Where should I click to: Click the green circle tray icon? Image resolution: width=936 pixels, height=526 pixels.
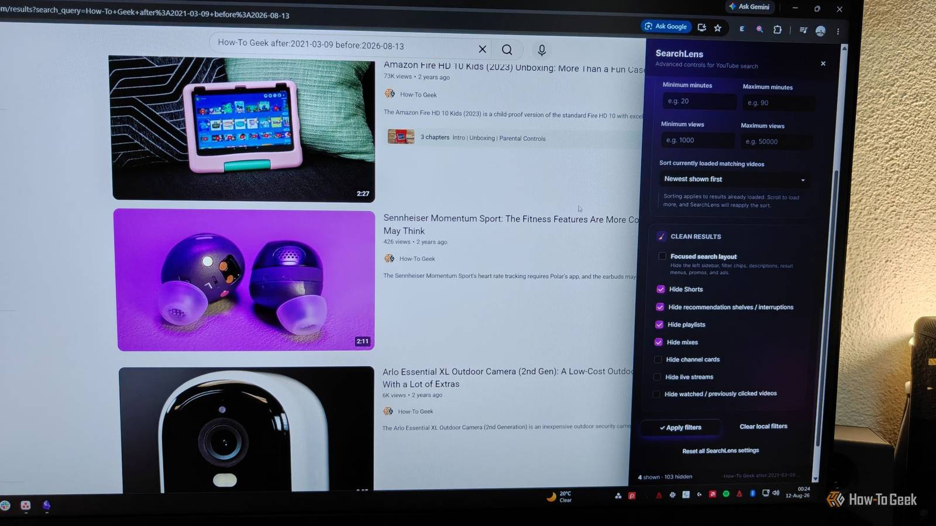coord(726,494)
